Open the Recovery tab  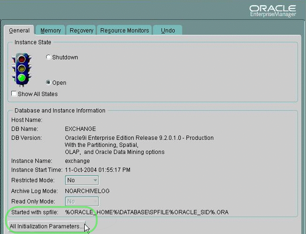point(81,31)
